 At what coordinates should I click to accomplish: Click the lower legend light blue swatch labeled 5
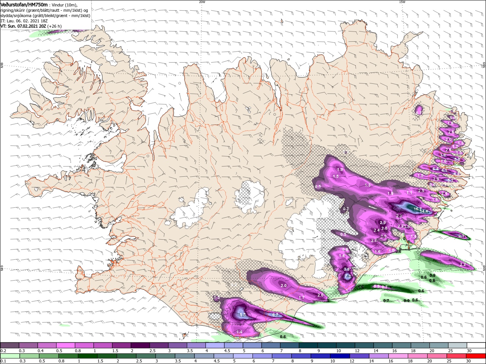coord(243,356)
